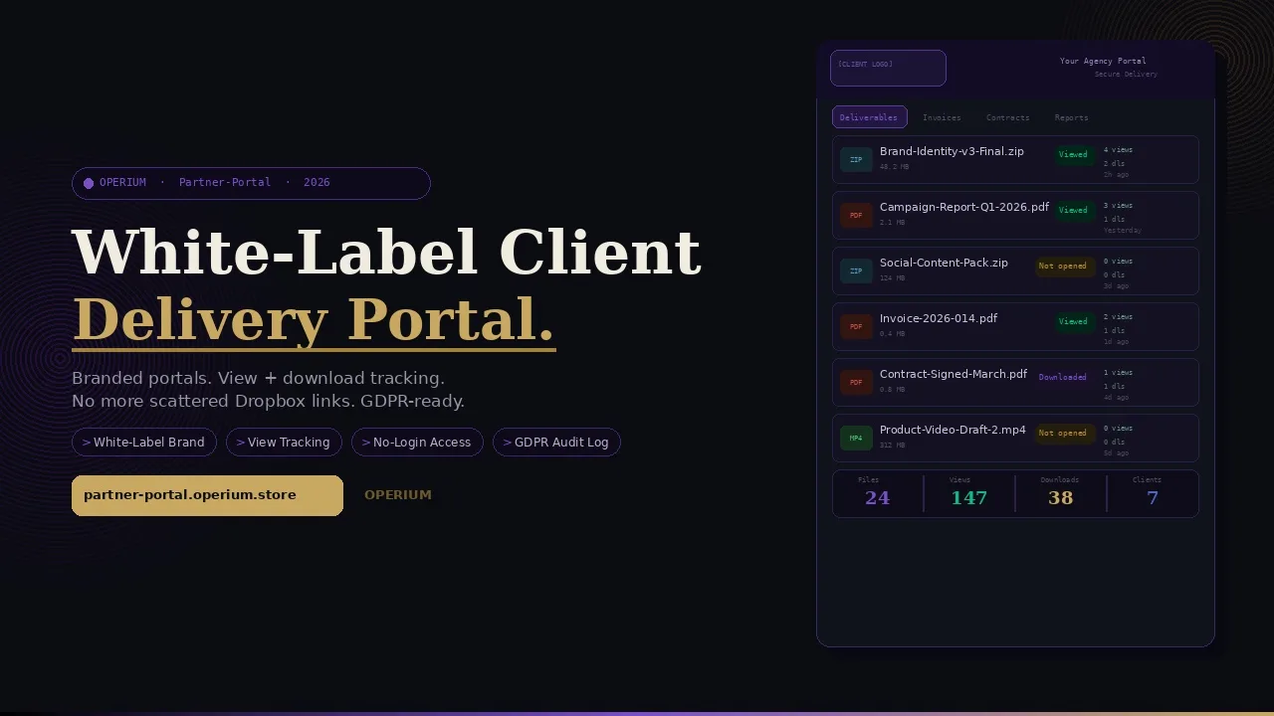Click the purple dot in OPERIUM badge
Screen dimensions: 1274x716
point(89,183)
